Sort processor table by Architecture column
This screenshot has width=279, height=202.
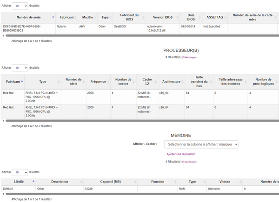pos(171,81)
